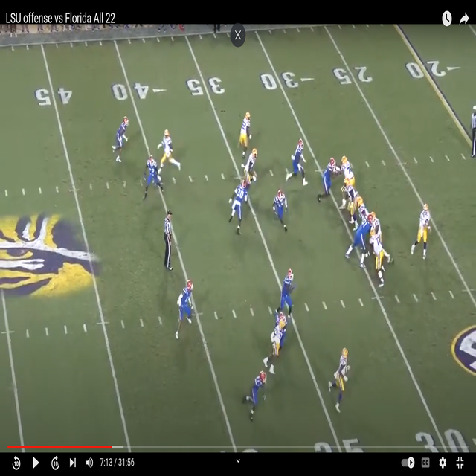
Task: Click the video title 'LSU offense vs Florida All 22'
Action: 59,18
